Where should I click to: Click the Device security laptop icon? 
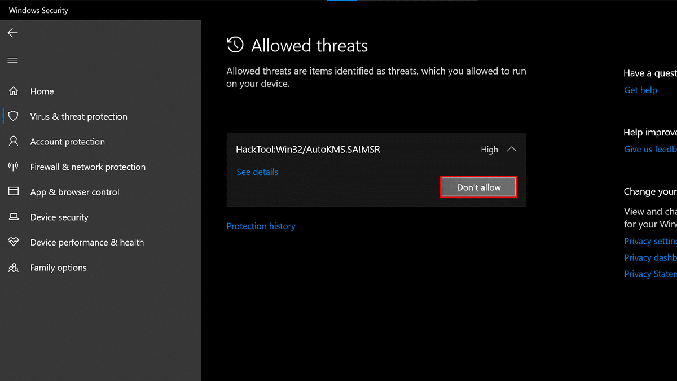coord(14,217)
